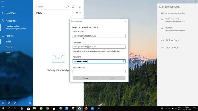Open Mail settings gear icon
198x111 pixels.
point(30,103)
